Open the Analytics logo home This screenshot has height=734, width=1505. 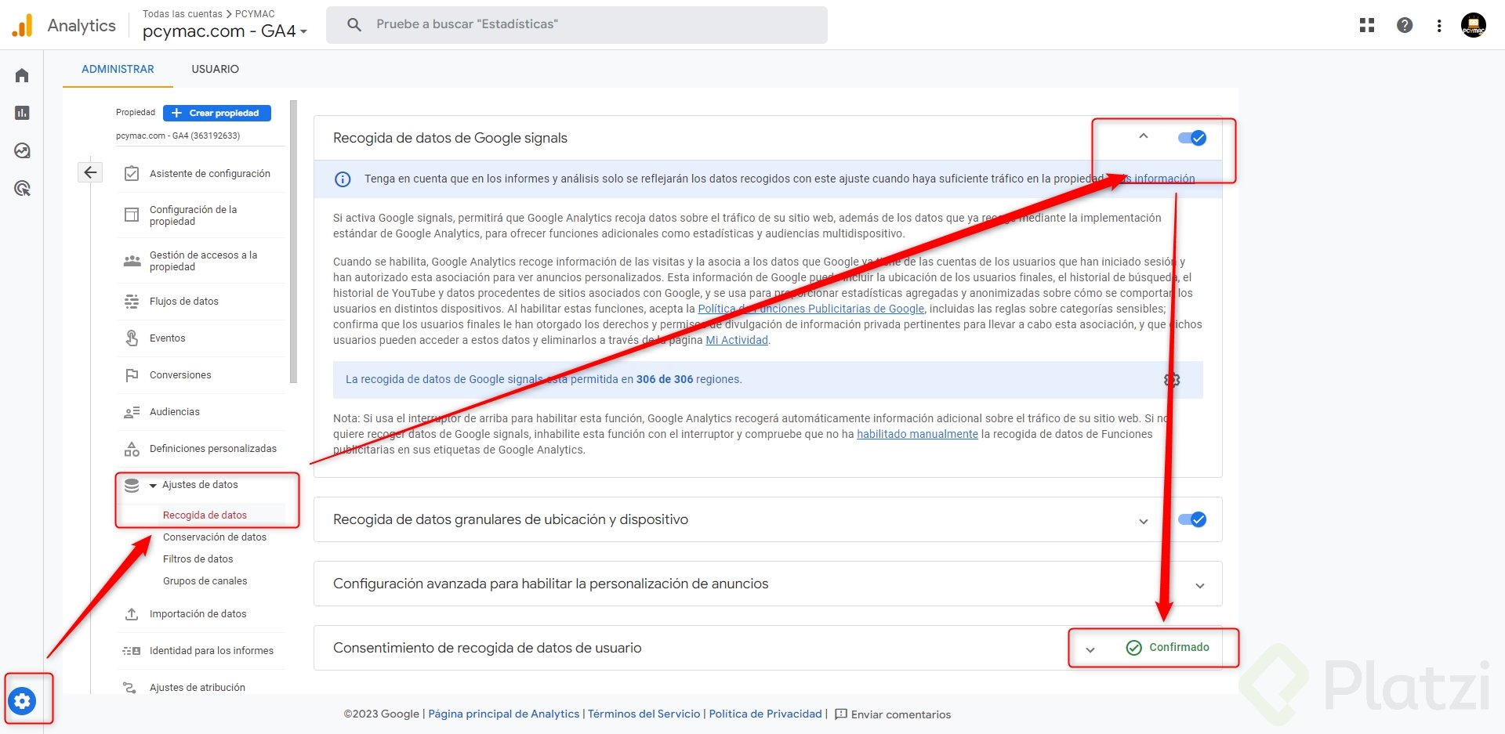coord(22,26)
